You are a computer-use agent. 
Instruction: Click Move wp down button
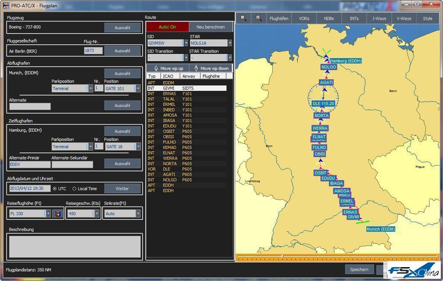(211, 68)
